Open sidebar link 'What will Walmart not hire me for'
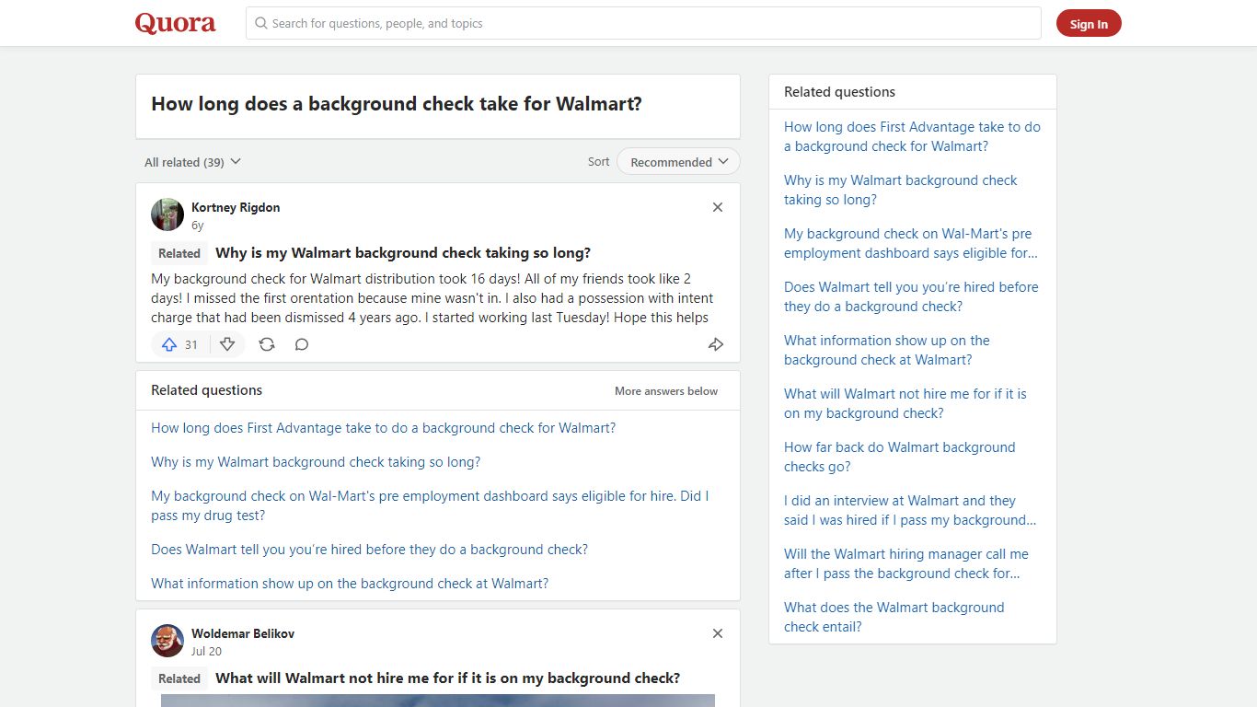The width and height of the screenshot is (1257, 707). pyautogui.click(x=905, y=403)
